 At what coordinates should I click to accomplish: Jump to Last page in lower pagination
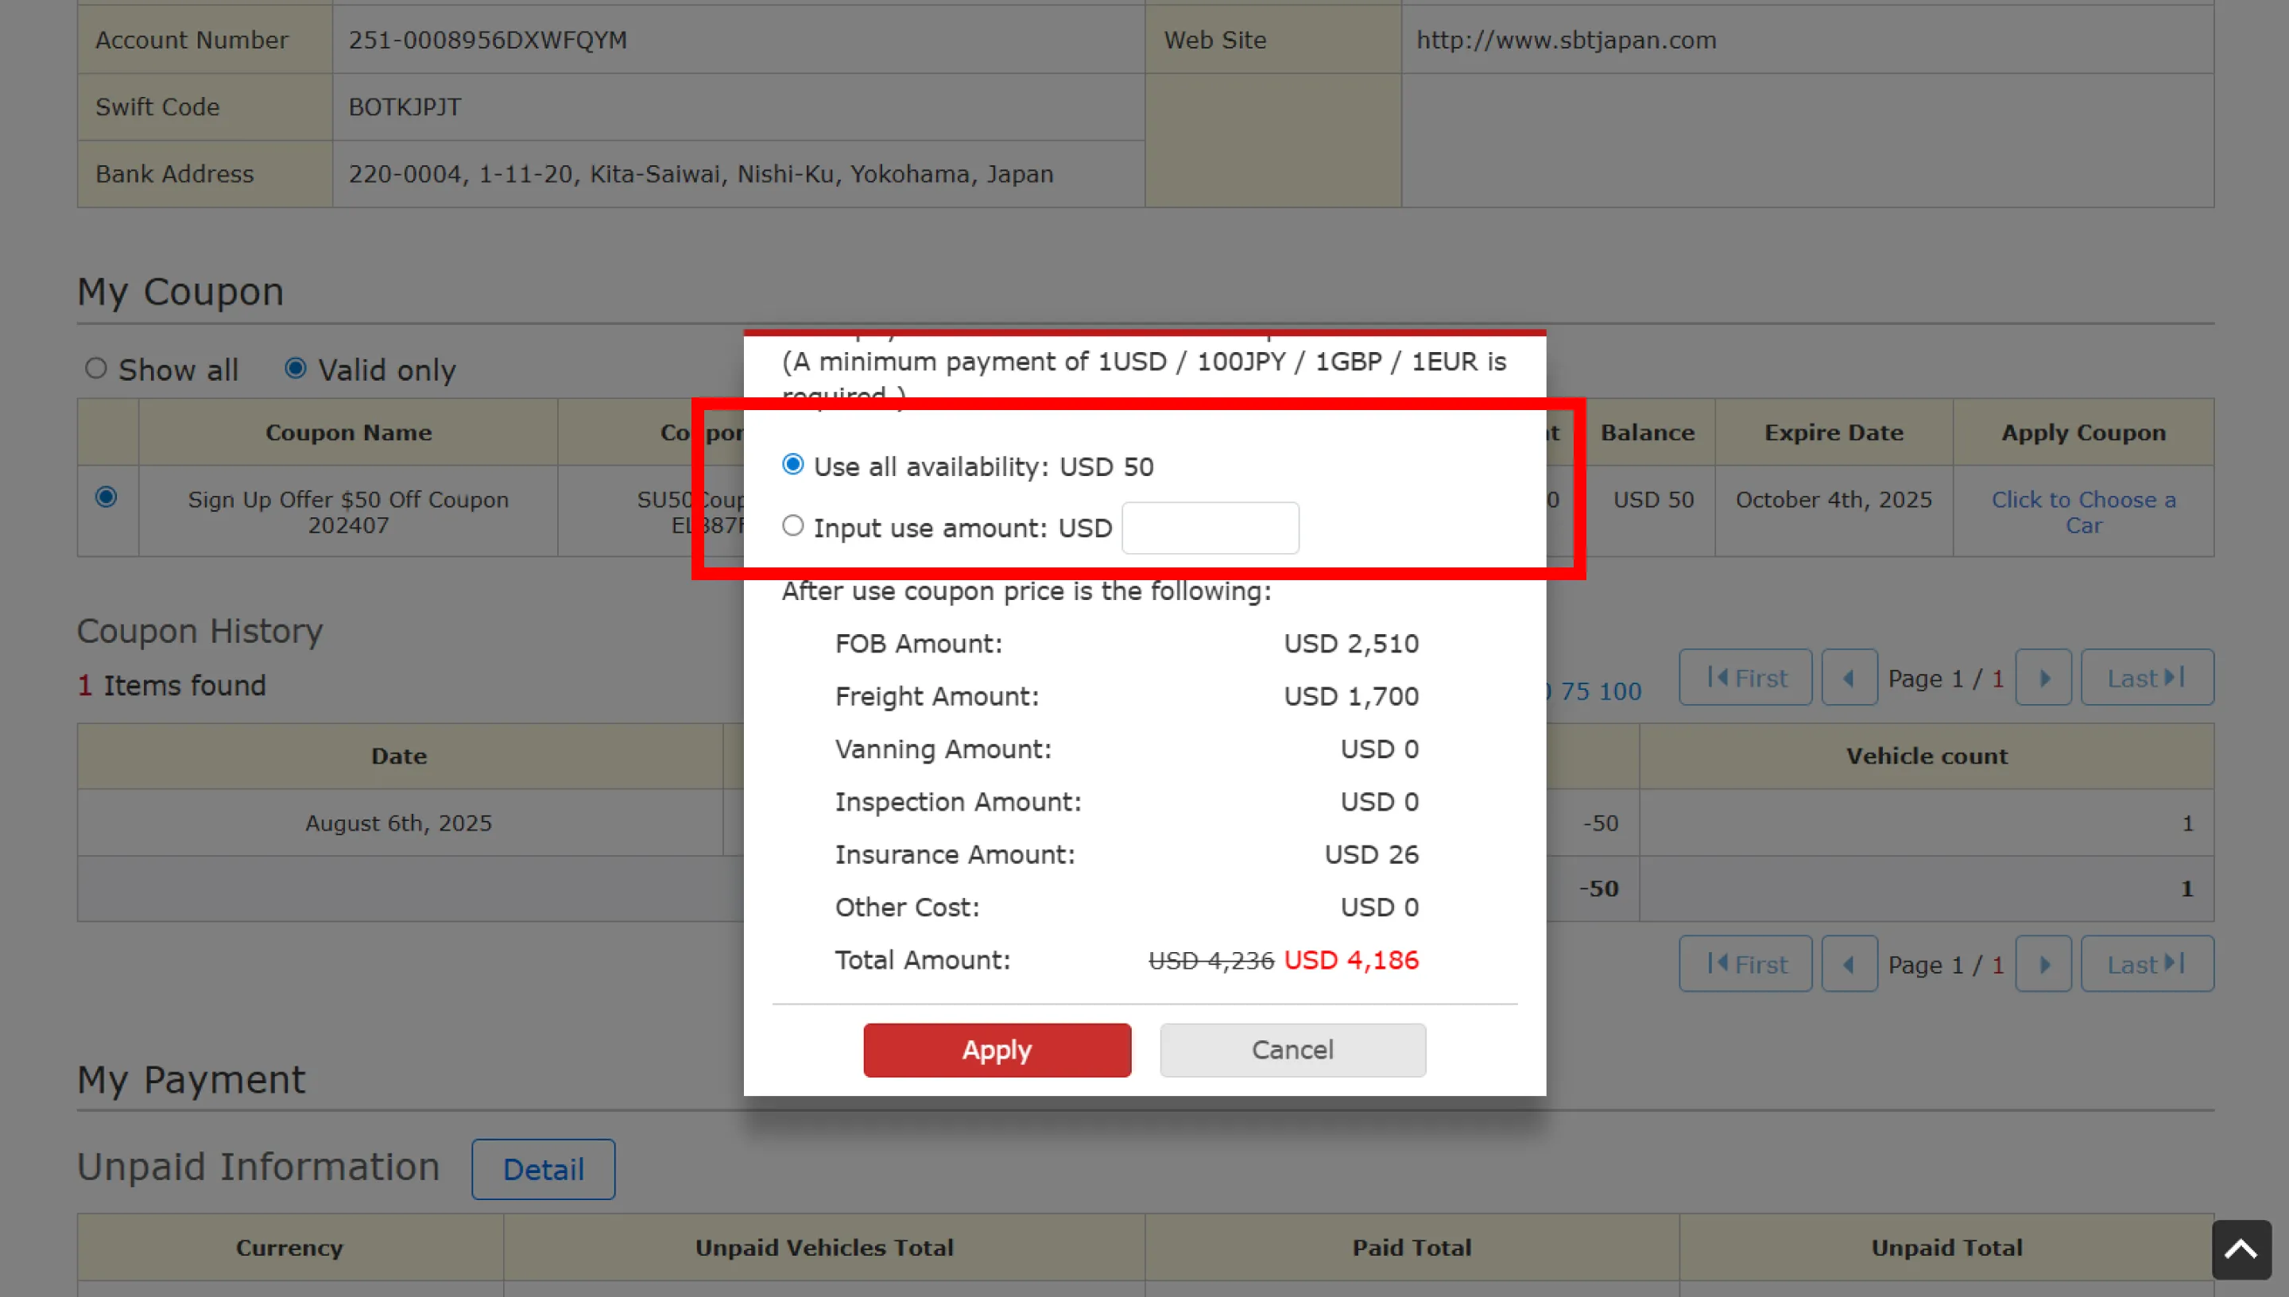click(x=2147, y=964)
